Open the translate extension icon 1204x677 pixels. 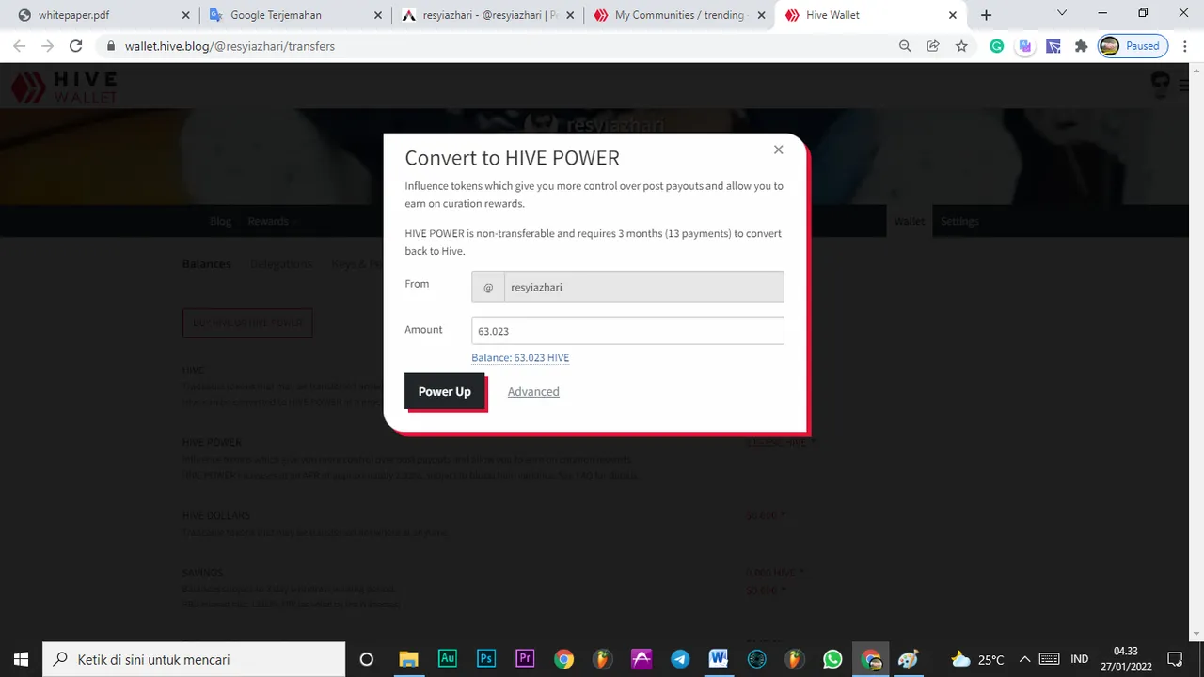coord(1025,46)
